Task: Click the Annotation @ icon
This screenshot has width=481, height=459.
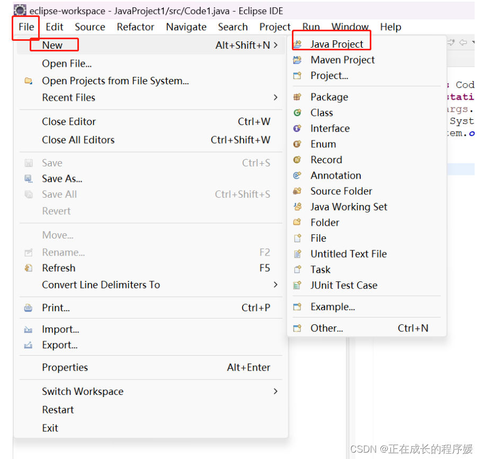Action: click(297, 175)
